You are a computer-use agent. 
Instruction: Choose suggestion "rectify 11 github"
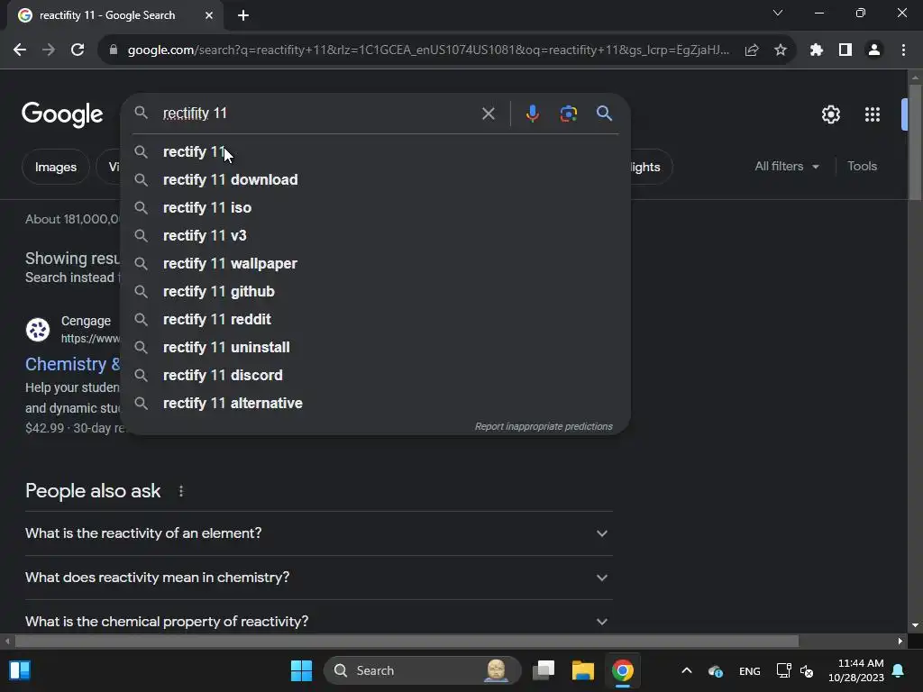[x=376, y=291]
